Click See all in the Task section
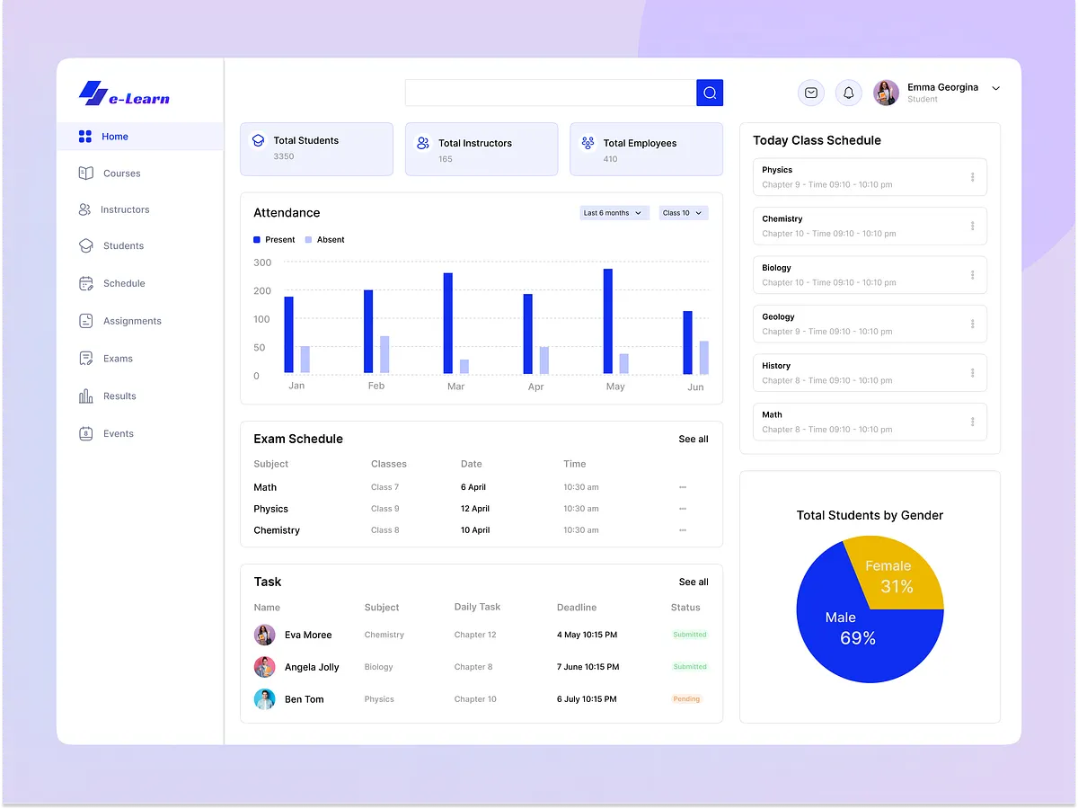This screenshot has width=1078, height=809. [693, 582]
